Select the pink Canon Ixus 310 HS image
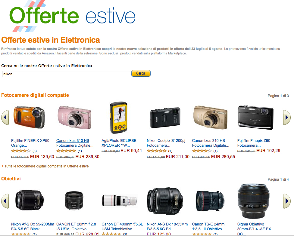Viewport: 294px width, 236px height. [x=74, y=117]
